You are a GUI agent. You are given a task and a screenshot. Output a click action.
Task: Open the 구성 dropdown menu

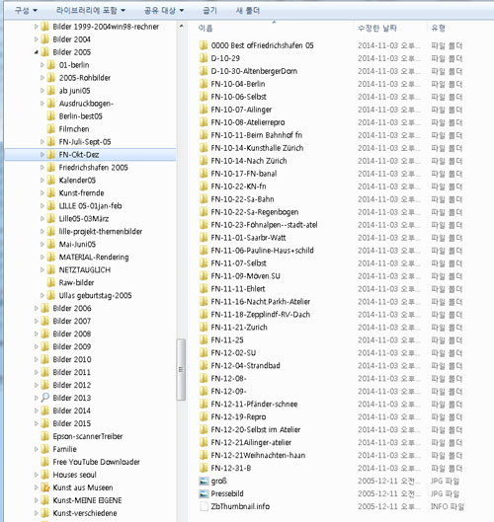coord(26,10)
